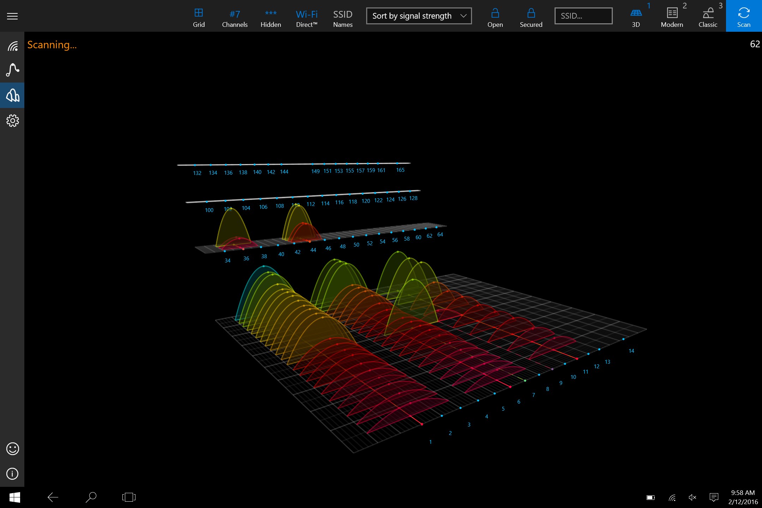Filter to Secured networks only
Image resolution: width=762 pixels, height=508 pixels.
point(531,18)
